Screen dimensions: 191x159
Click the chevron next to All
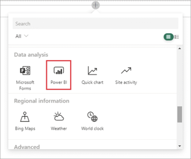(x=26, y=36)
